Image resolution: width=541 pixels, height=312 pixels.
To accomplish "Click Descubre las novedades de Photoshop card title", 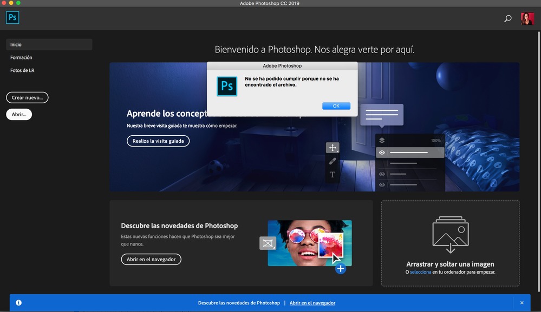I will [179, 226].
